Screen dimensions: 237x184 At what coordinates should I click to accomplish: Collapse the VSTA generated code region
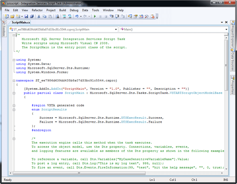[x=14, y=105]
